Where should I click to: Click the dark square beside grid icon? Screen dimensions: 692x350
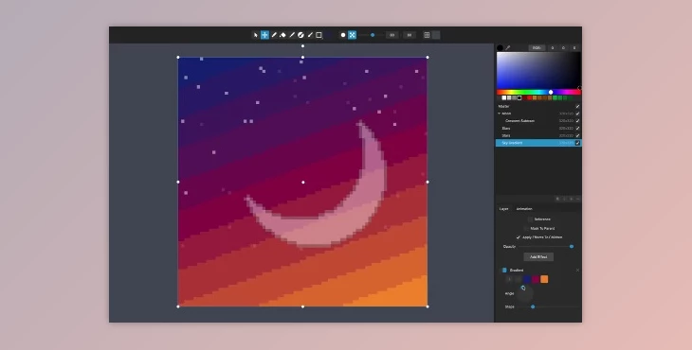click(436, 35)
